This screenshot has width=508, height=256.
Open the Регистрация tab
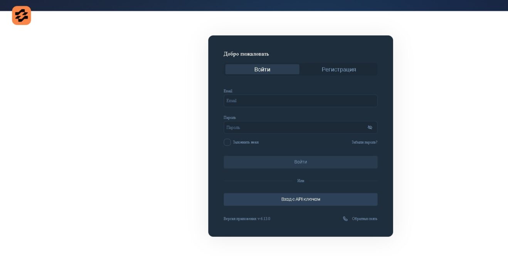[x=338, y=69]
